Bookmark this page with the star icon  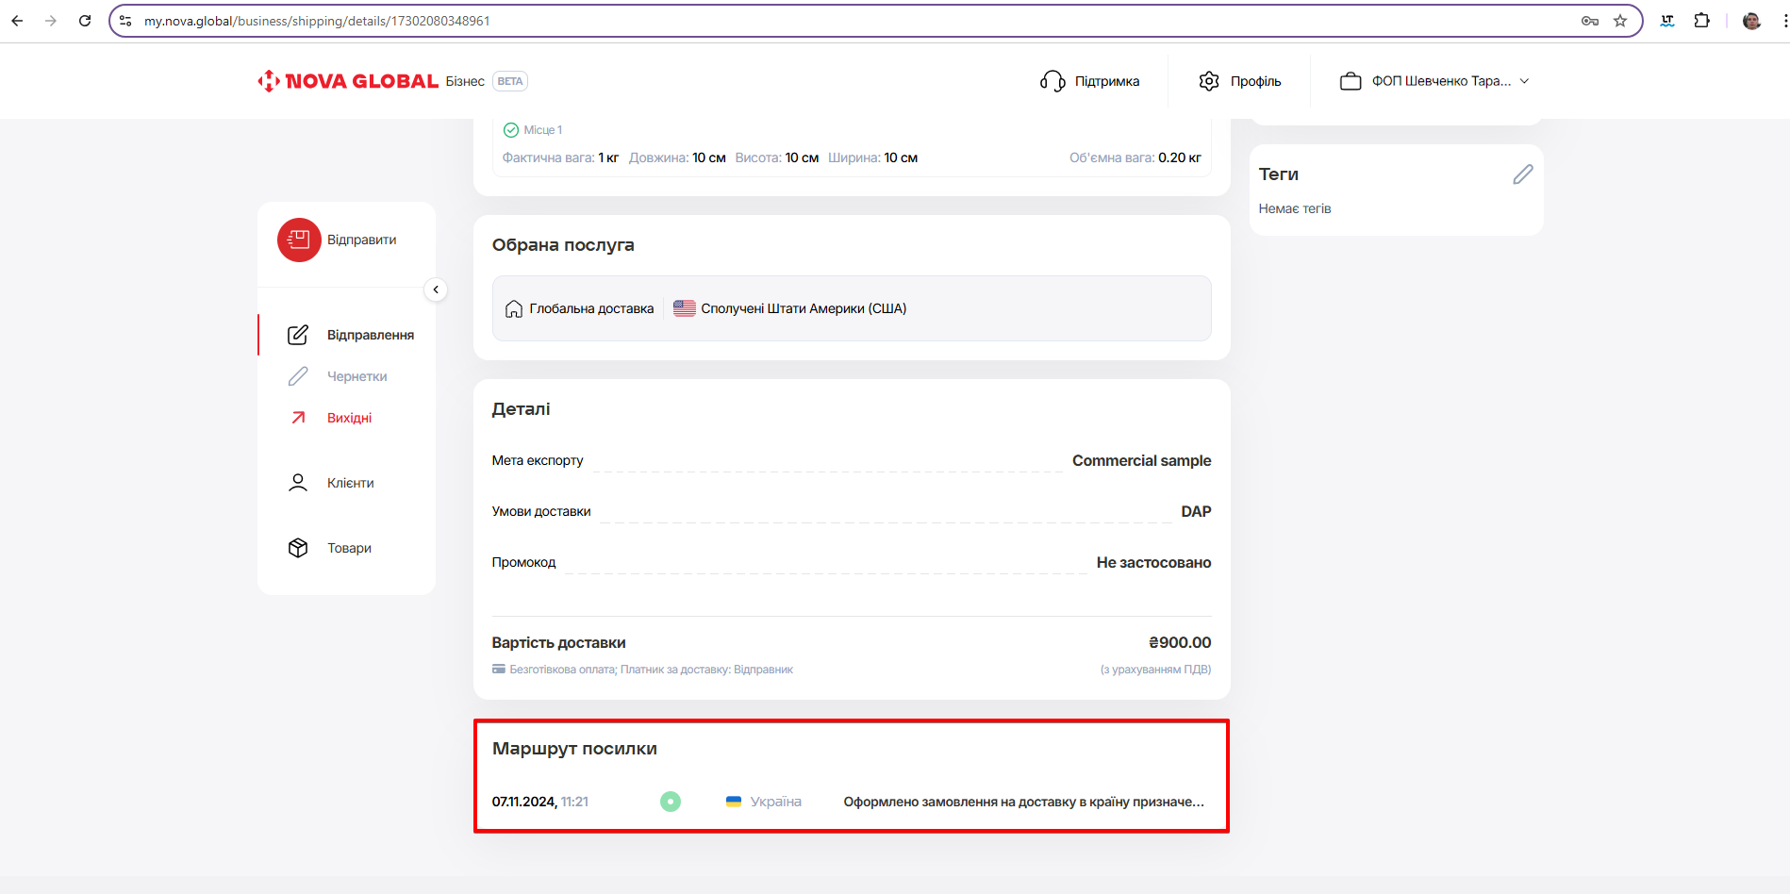[x=1620, y=21]
